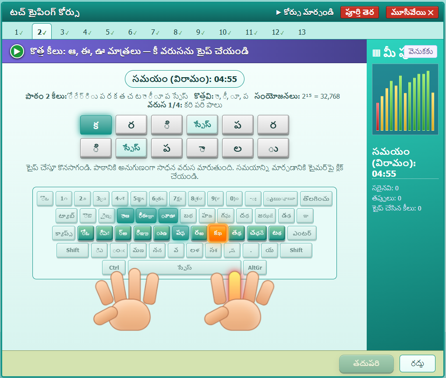Click the period key on keyboard

(251, 250)
